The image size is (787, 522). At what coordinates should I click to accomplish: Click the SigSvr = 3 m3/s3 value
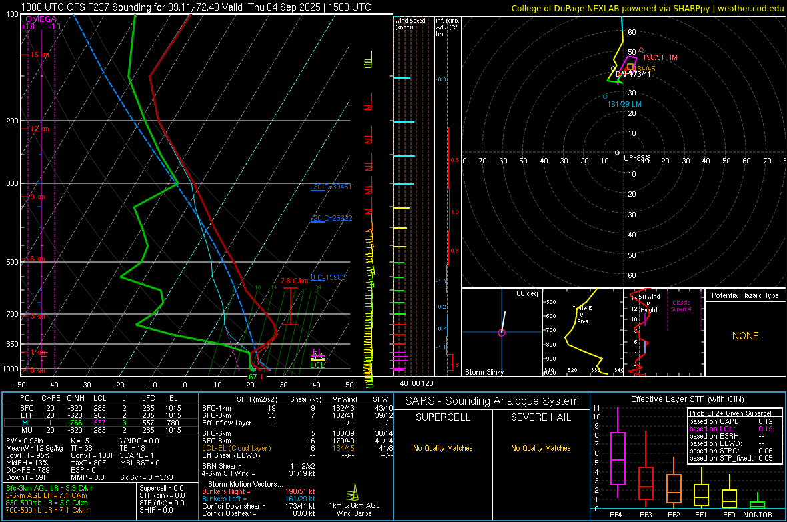(147, 478)
